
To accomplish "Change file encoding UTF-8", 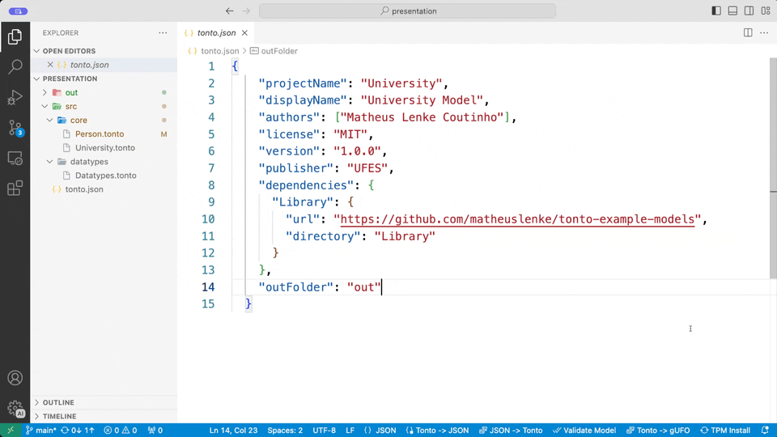I will 324,430.
